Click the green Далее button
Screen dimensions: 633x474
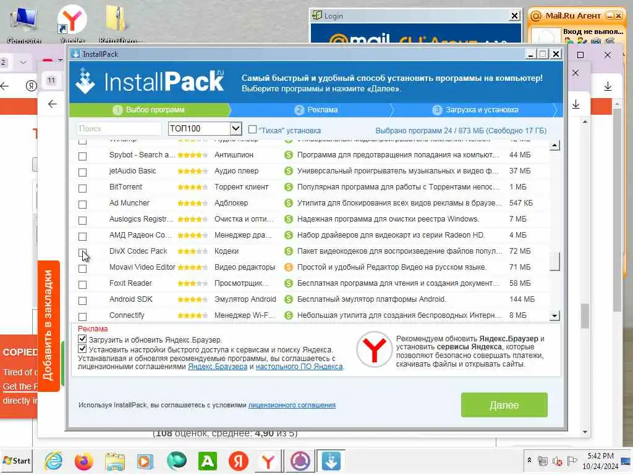point(504,405)
